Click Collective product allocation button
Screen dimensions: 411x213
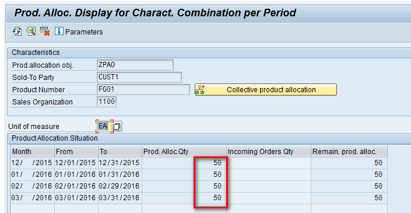(x=265, y=90)
